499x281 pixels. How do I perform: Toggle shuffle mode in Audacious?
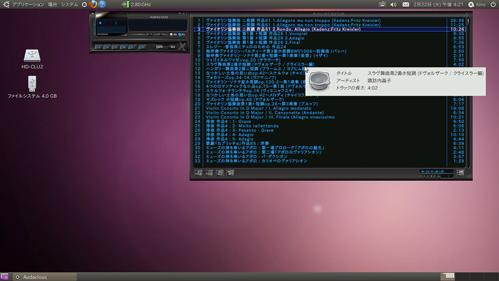[160, 47]
